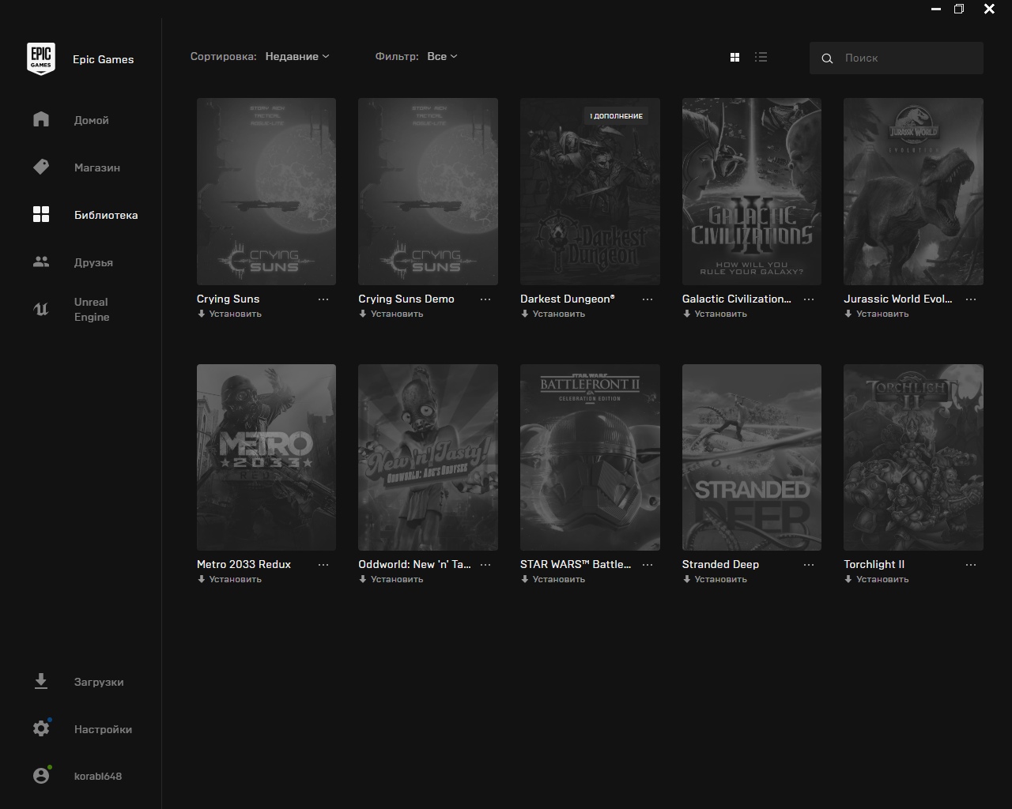Click Установить under Oddworld New 'n' Tasty

(x=391, y=579)
